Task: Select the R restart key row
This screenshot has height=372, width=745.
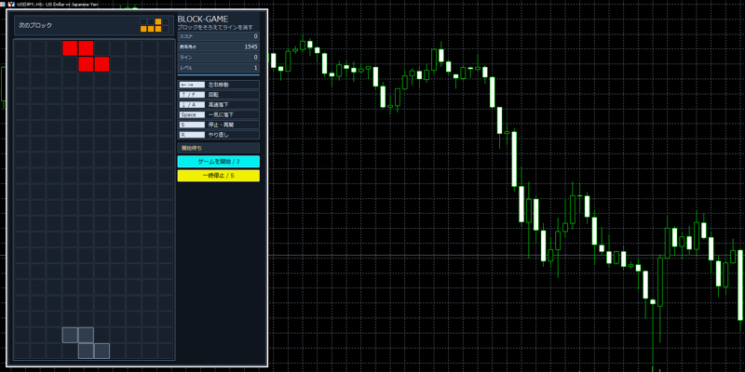Action: [x=219, y=135]
